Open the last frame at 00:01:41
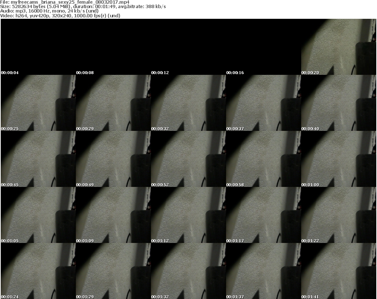This screenshot has height=299, width=377. (x=339, y=271)
